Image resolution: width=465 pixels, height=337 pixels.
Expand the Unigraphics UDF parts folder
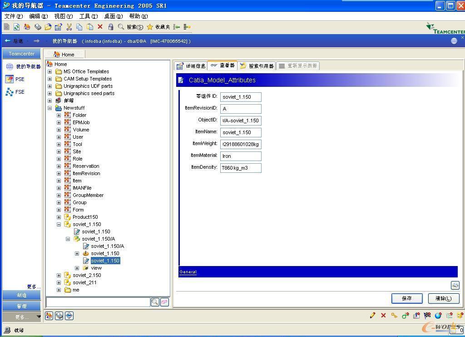tap(50, 86)
